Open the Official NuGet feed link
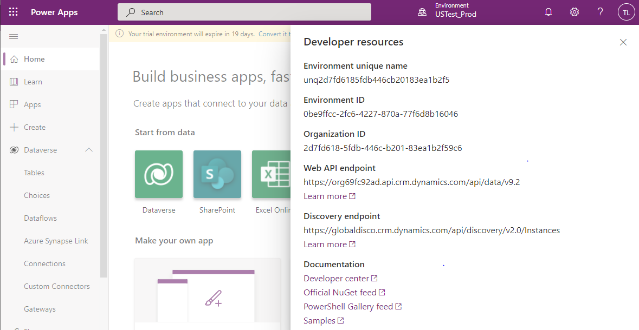 [344, 293]
